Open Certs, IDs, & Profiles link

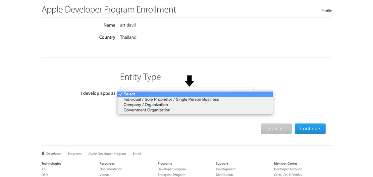point(288,175)
